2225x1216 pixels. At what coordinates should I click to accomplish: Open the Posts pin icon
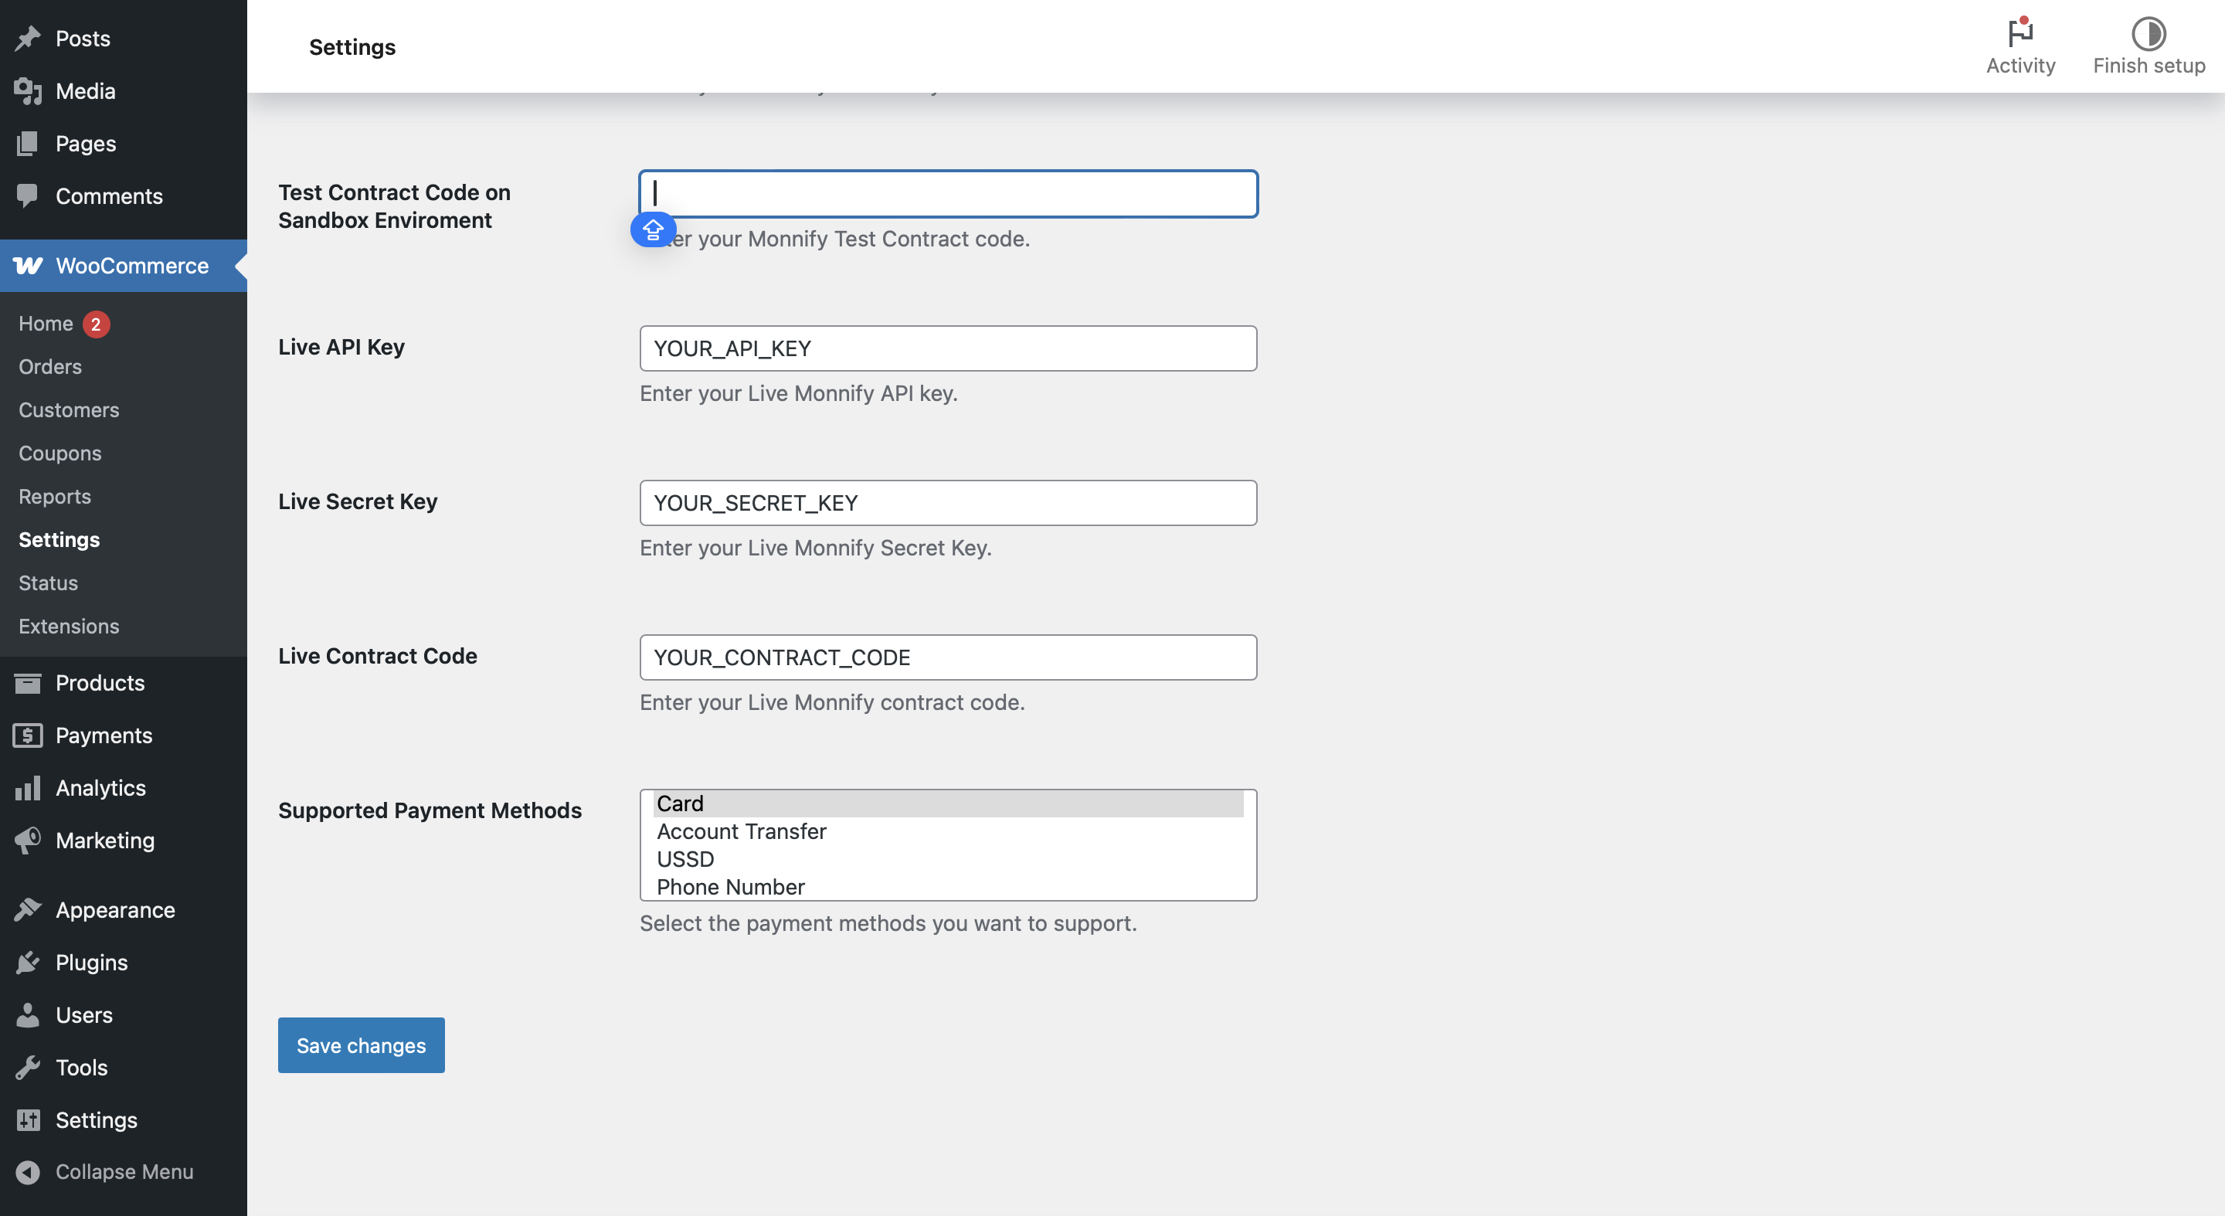28,38
